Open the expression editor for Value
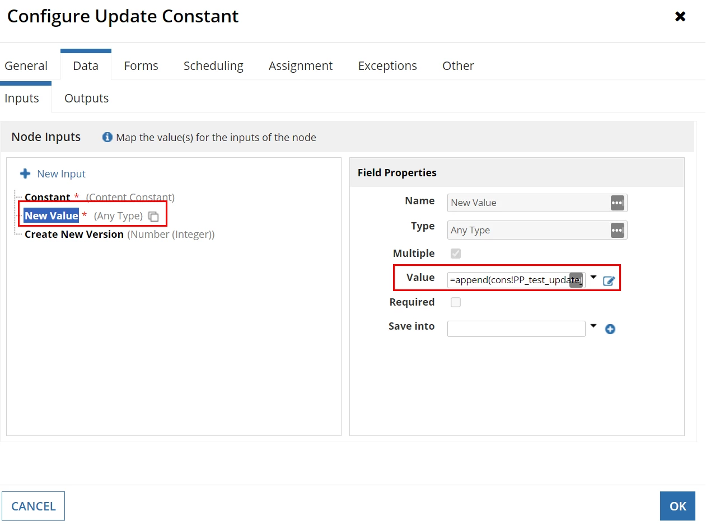The width and height of the screenshot is (706, 525). tap(609, 280)
